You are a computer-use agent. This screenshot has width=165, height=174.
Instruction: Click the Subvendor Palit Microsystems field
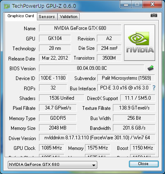point(126,78)
